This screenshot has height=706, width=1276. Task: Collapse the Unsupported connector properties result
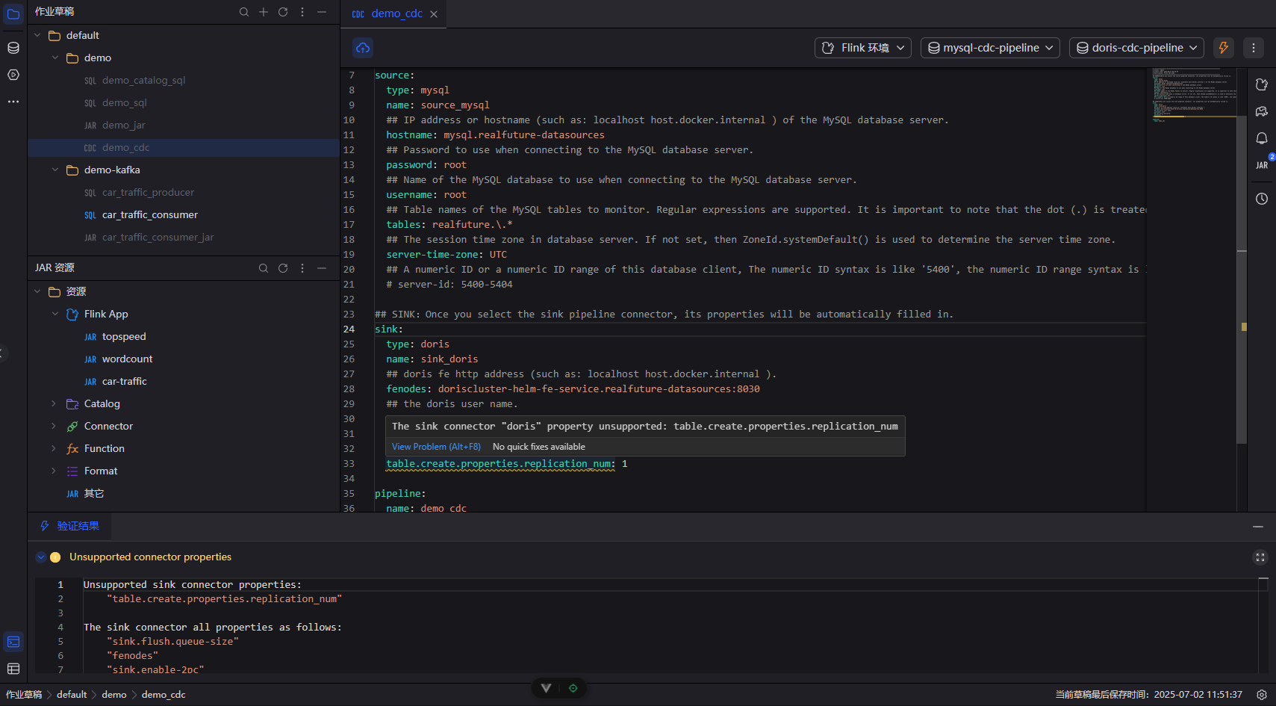coord(41,557)
